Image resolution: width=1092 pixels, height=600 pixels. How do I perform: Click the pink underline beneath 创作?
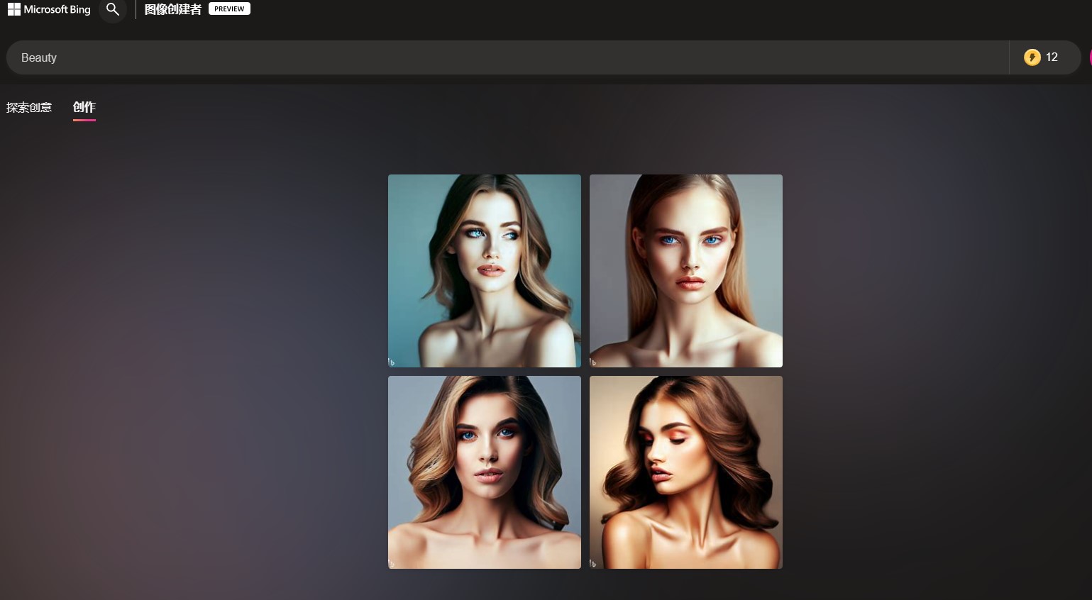pyautogui.click(x=84, y=120)
